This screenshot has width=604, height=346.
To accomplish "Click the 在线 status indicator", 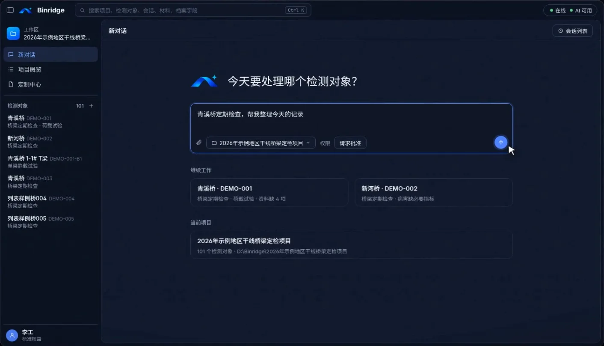I will click(558, 10).
